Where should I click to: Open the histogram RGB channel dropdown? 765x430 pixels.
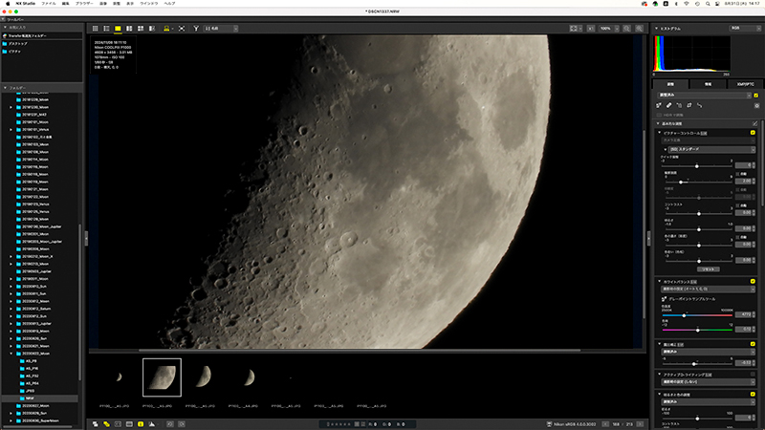click(x=745, y=29)
